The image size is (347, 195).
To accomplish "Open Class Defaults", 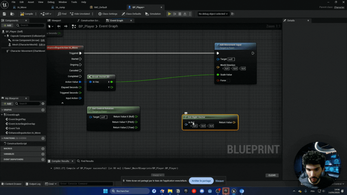I will [x=131, y=14].
